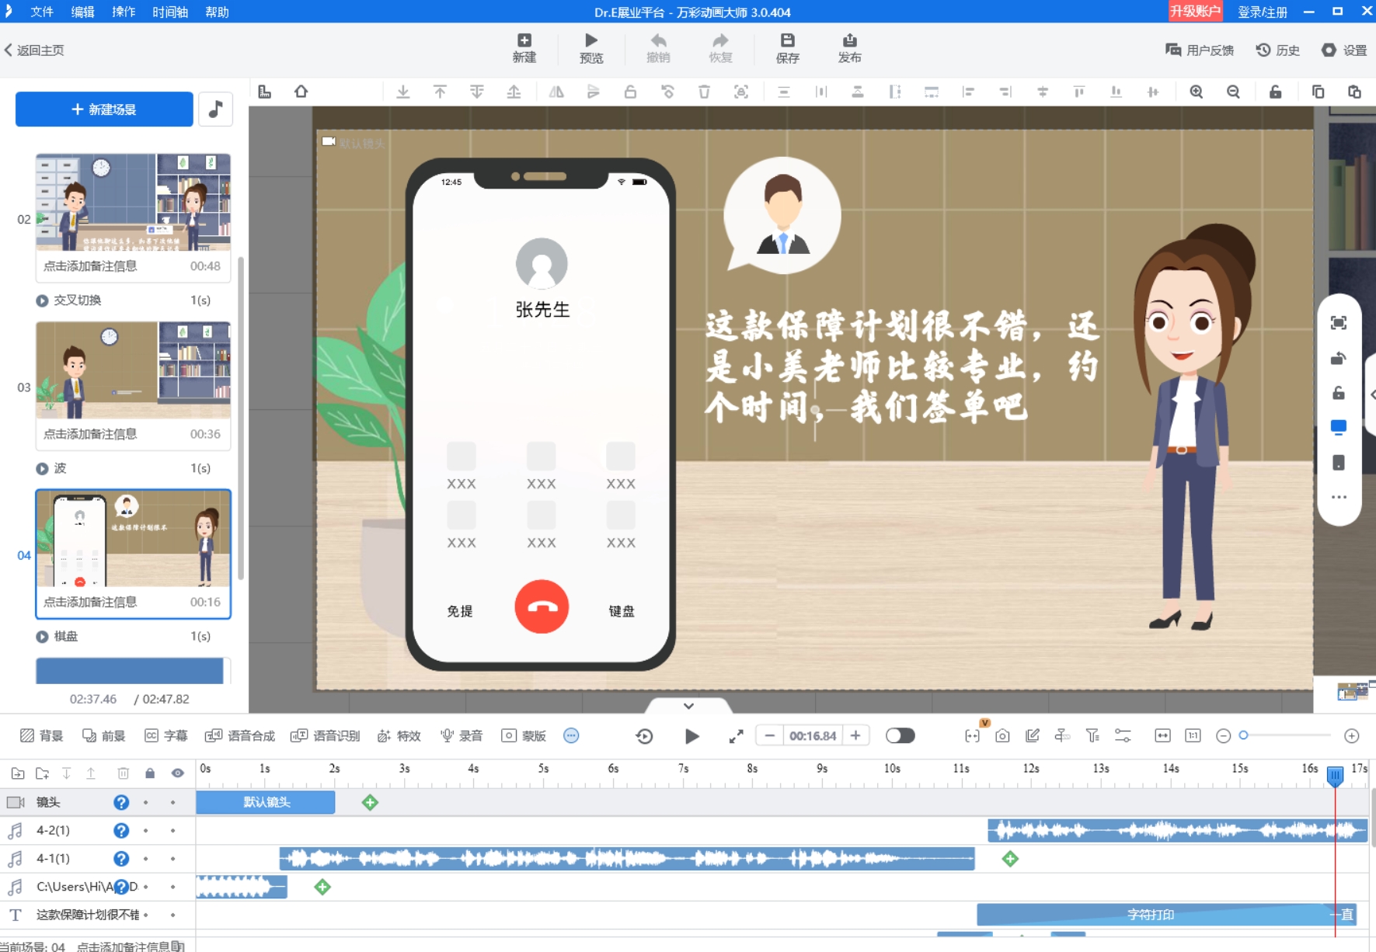The height and width of the screenshot is (952, 1376).
Task: Open 语音合成 speech synthesis
Action: click(x=240, y=735)
